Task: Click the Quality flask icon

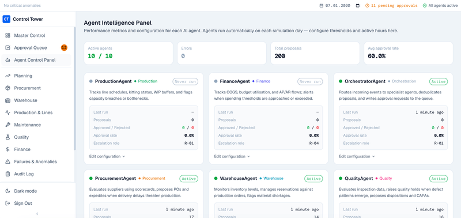Action: pos(8,137)
